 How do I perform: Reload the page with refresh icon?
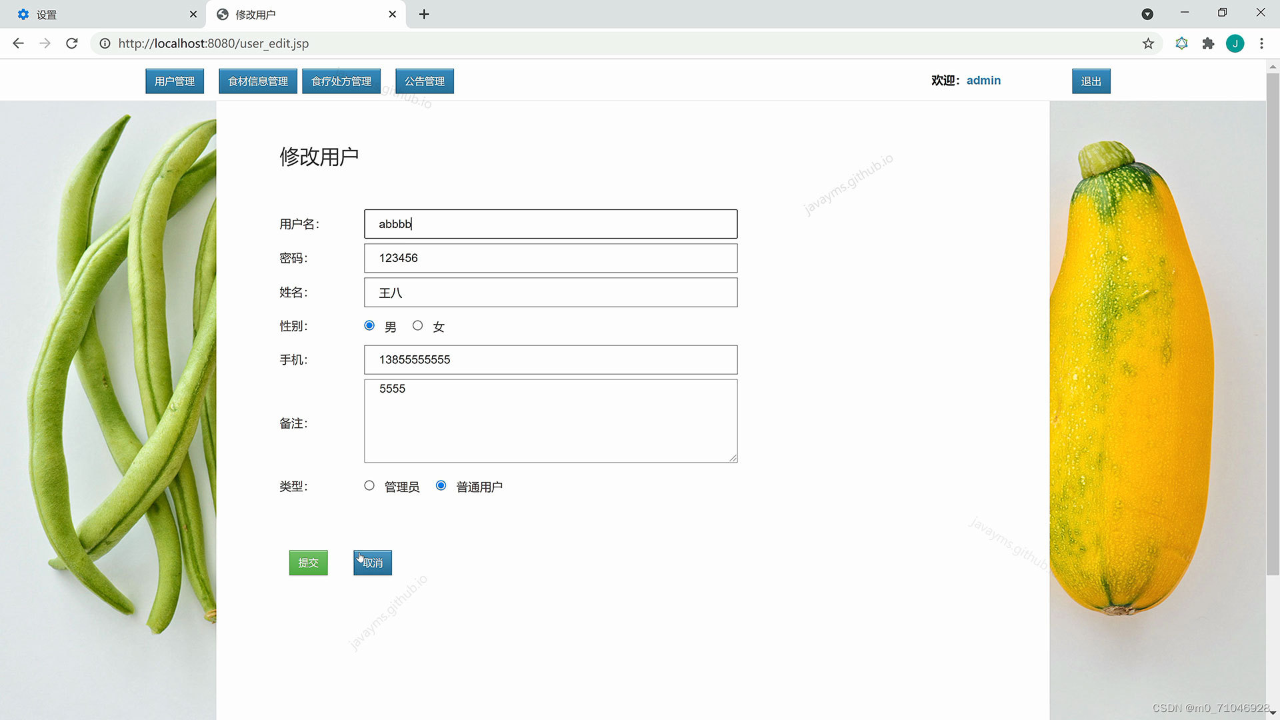tap(72, 43)
